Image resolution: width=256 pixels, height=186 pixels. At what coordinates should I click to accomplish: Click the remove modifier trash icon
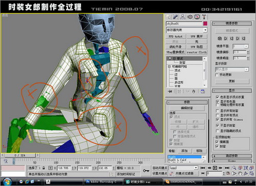[x=194, y=91]
